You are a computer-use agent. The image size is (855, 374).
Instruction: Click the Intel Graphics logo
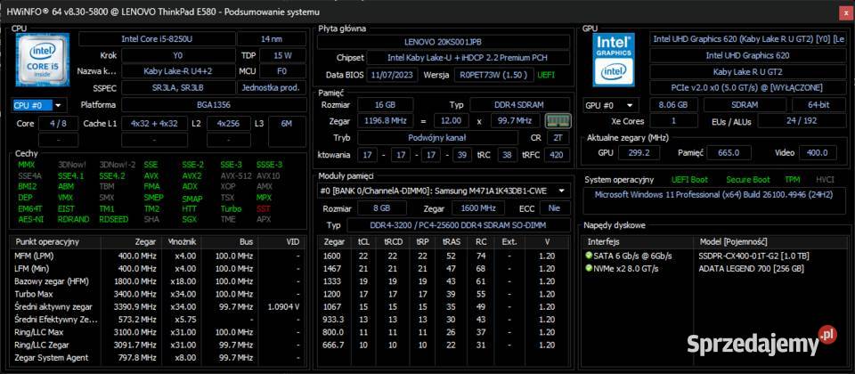coord(615,59)
